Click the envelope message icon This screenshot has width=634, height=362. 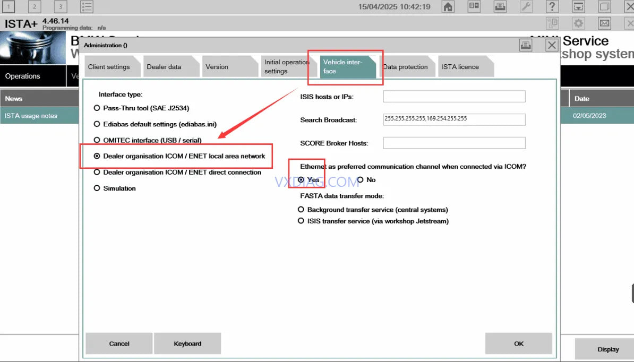click(x=604, y=23)
